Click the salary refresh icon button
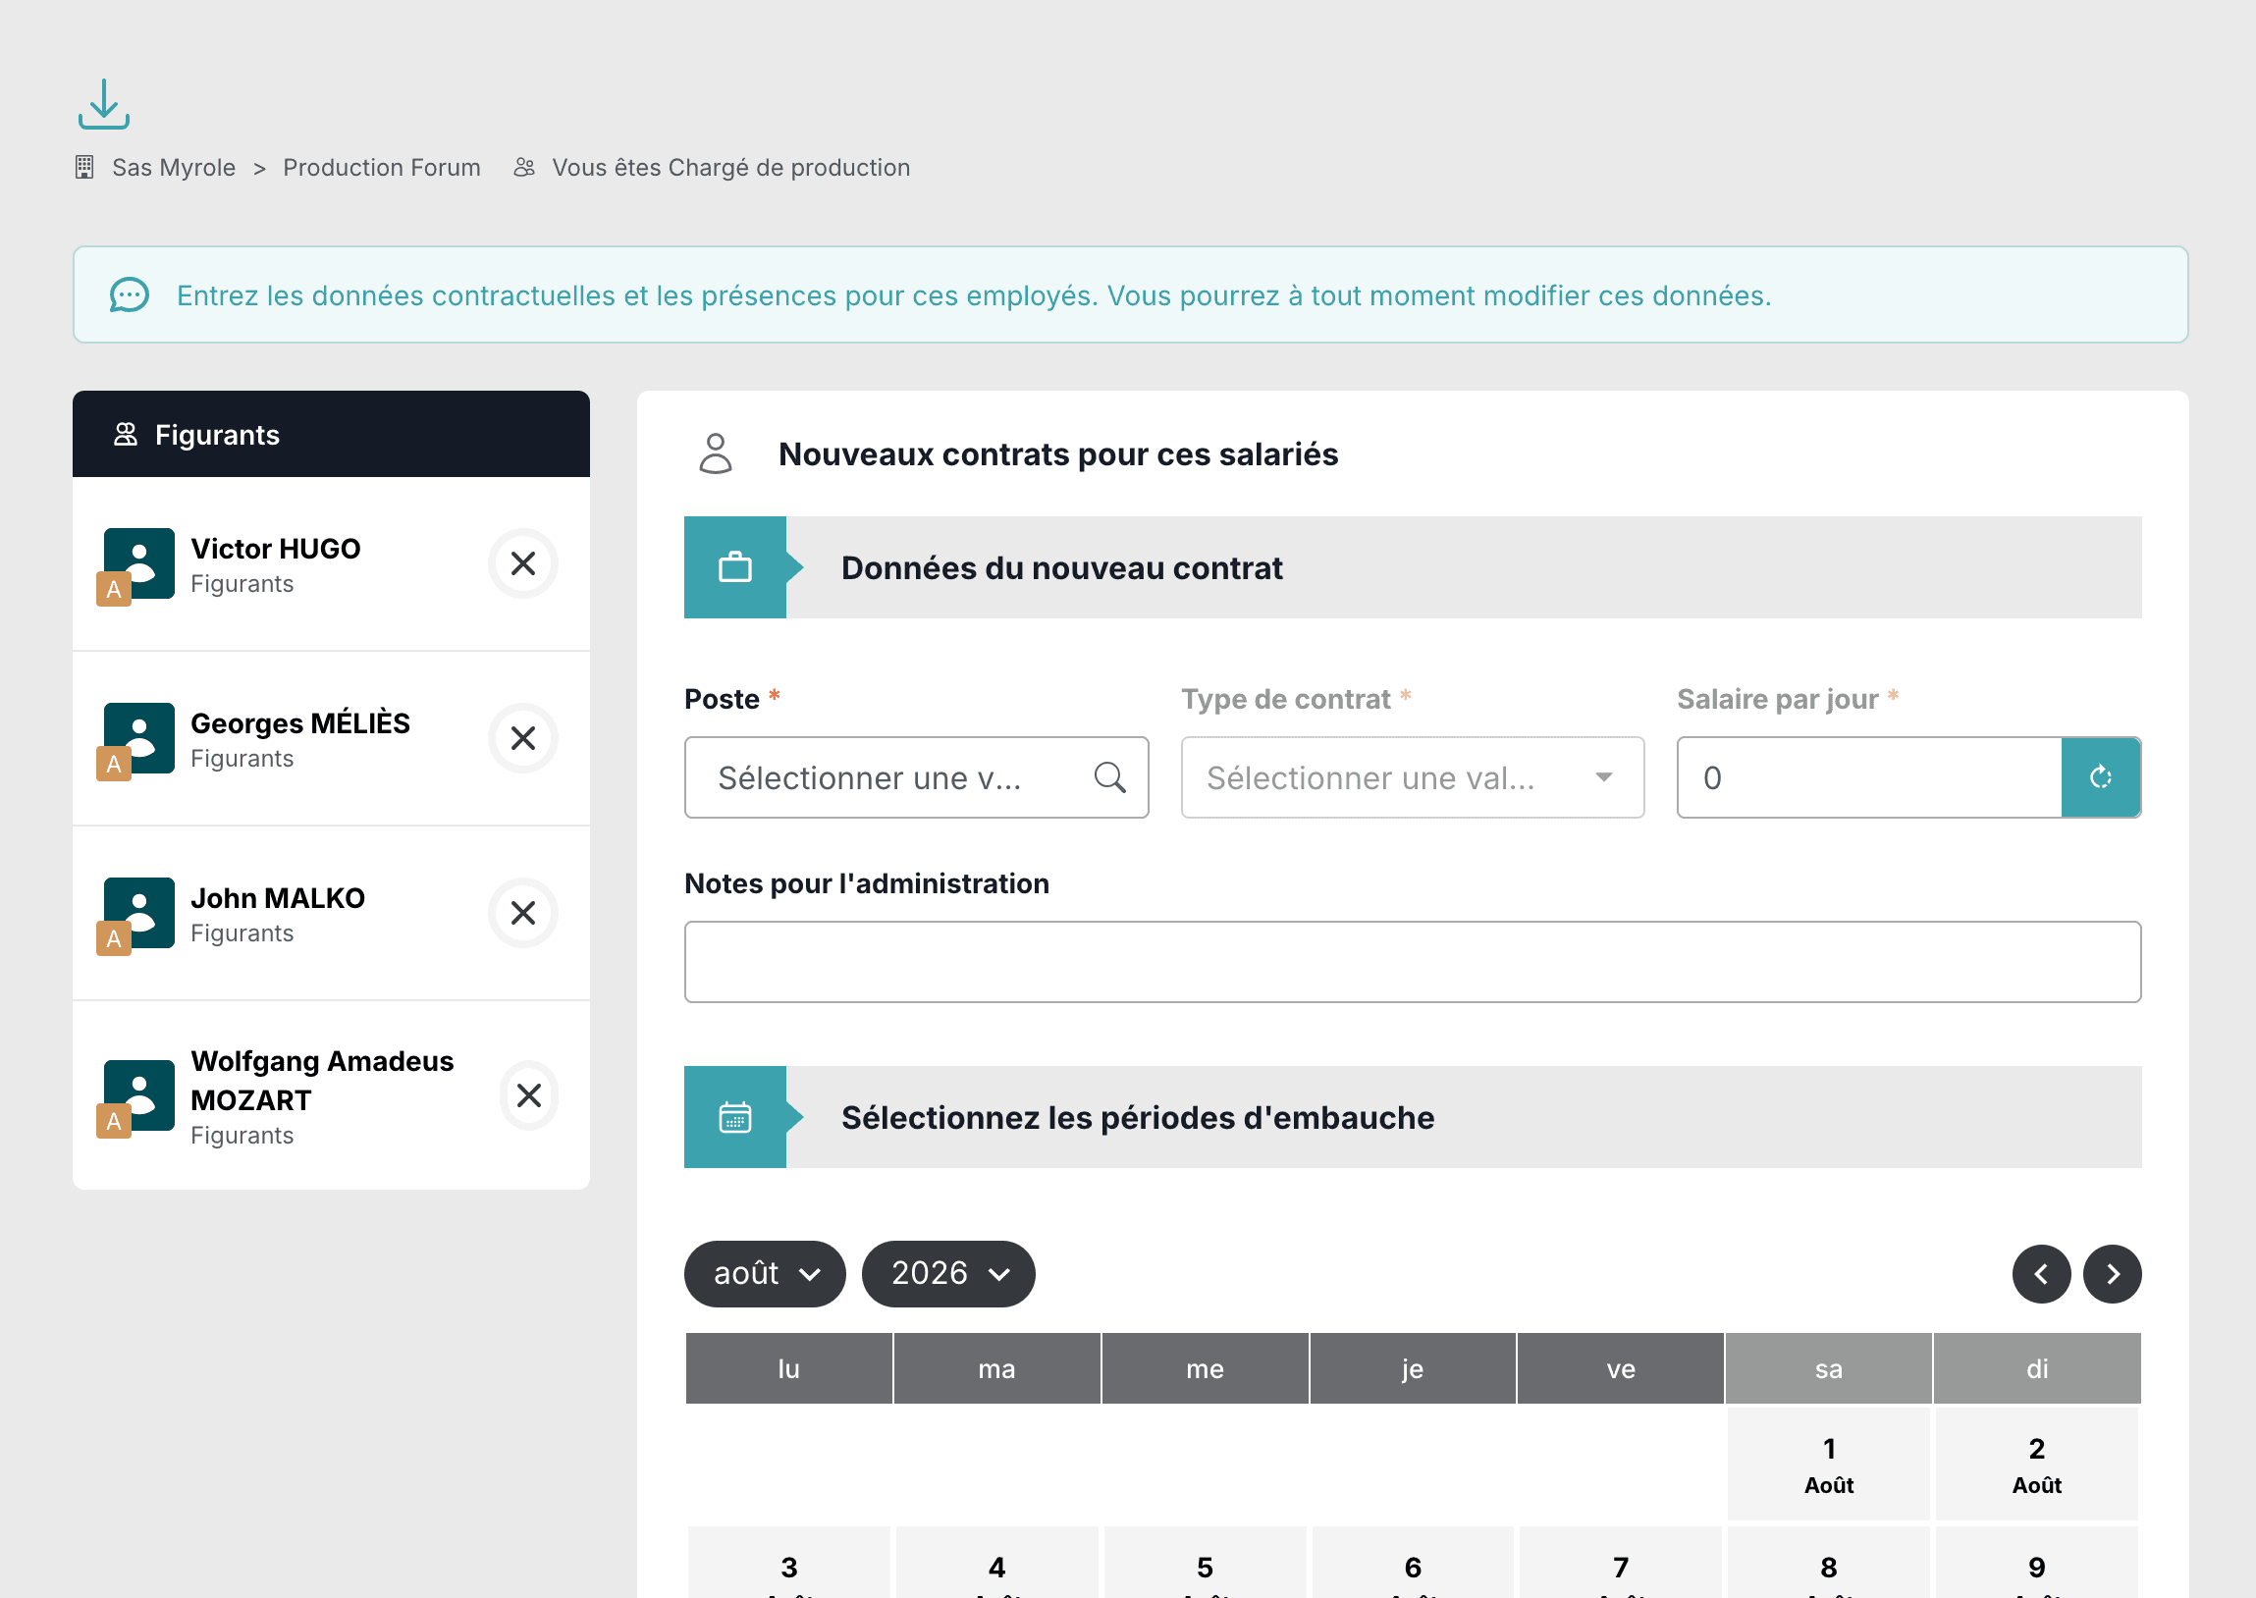This screenshot has height=1598, width=2256. pos(2101,777)
